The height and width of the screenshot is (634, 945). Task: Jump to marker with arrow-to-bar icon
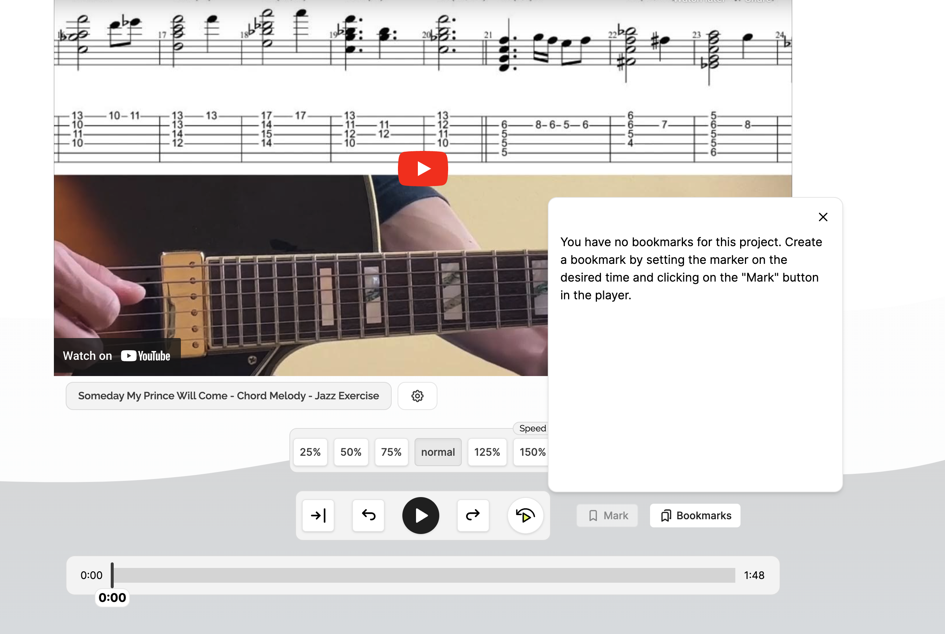[x=318, y=516]
